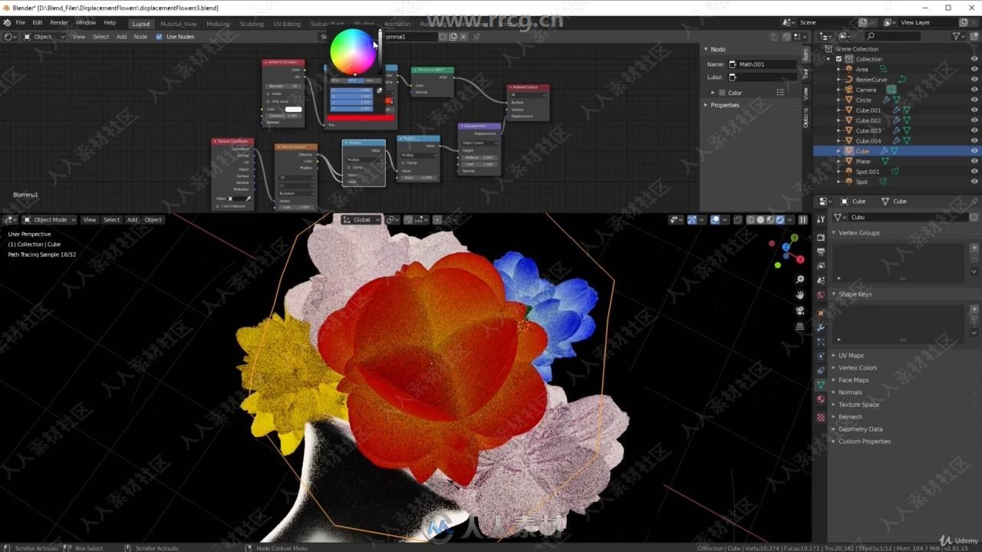Open the Object Data mesh tab
The width and height of the screenshot is (982, 552).
821,385
